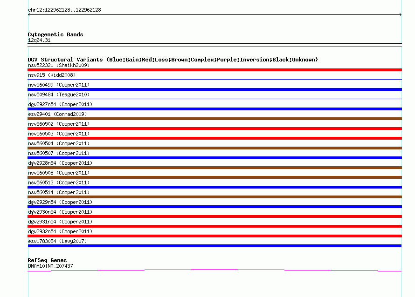The width and height of the screenshot is (415, 297).
Task: Click the blue gain bar under nsv560499
Action: 214,89
